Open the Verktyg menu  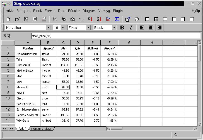(x=104, y=11)
